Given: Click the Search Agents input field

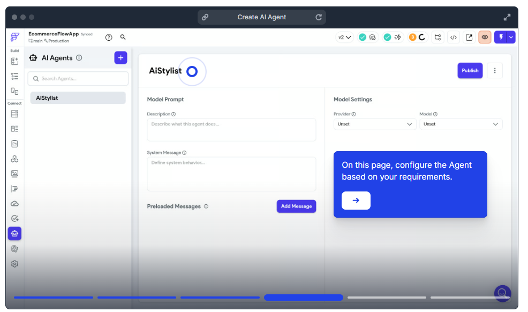Looking at the screenshot, I should [78, 78].
